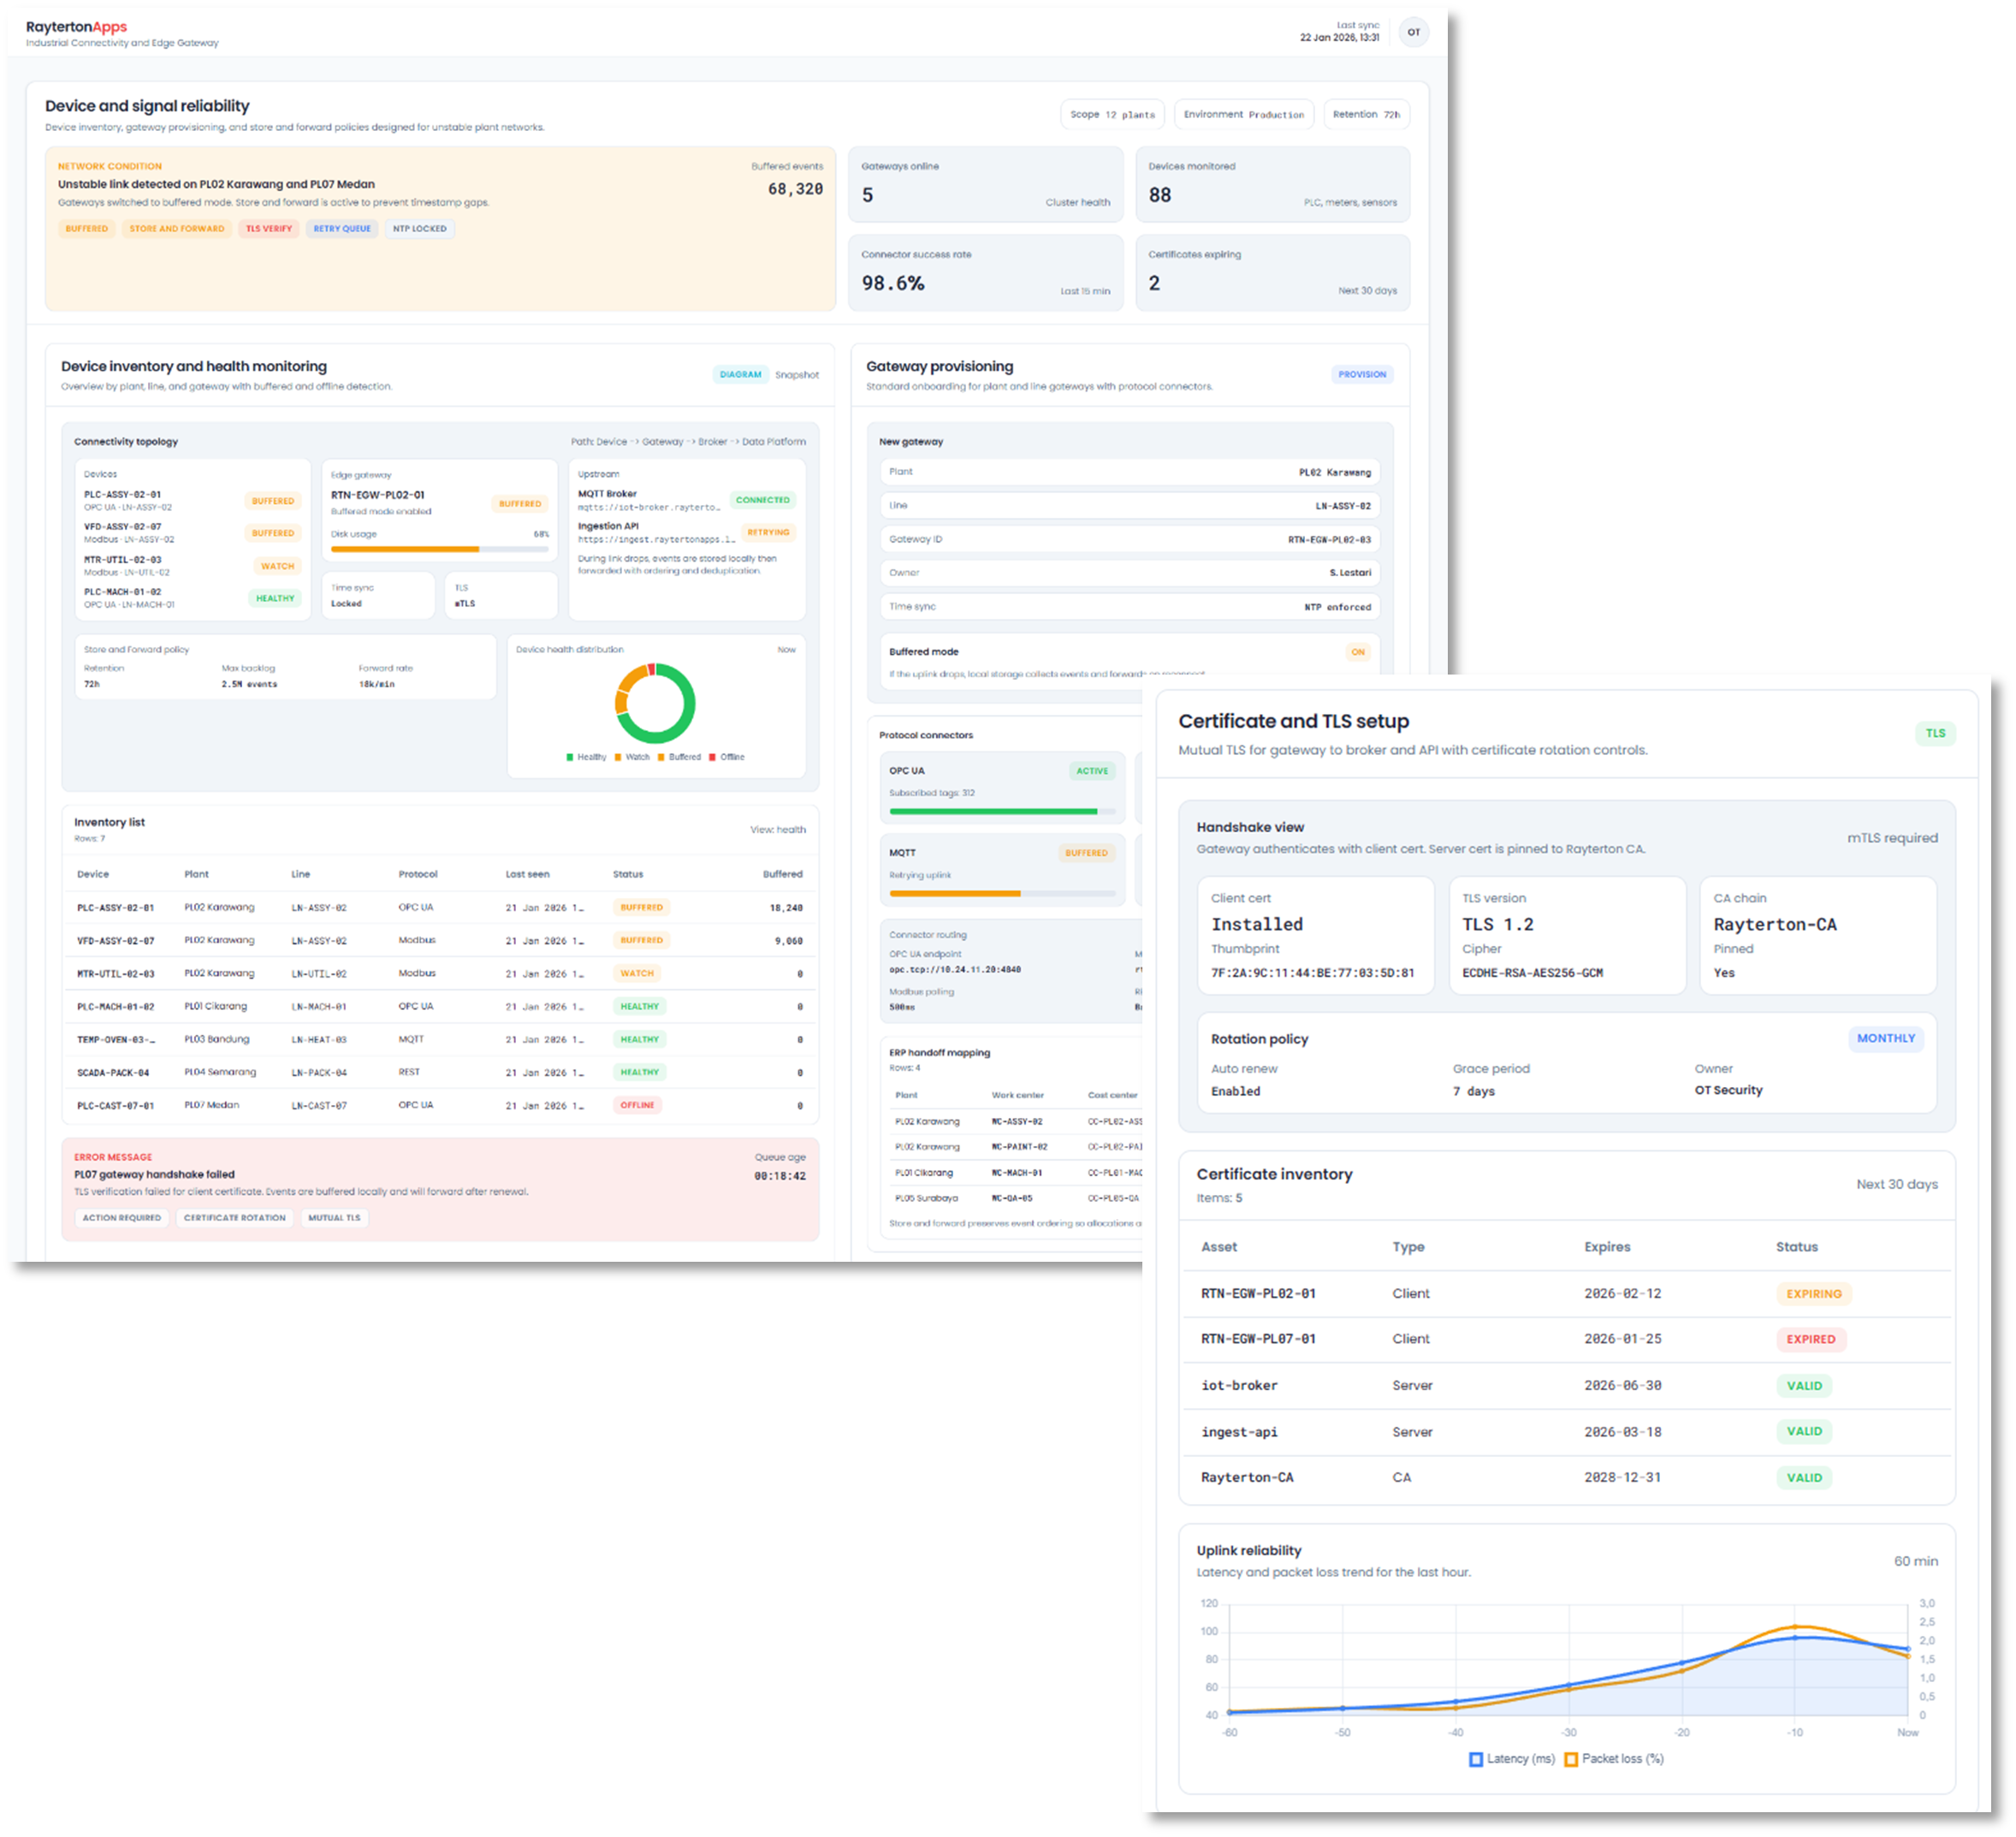
Task: Click the CERTIFICATE ROTATION action chip
Action: (234, 1217)
